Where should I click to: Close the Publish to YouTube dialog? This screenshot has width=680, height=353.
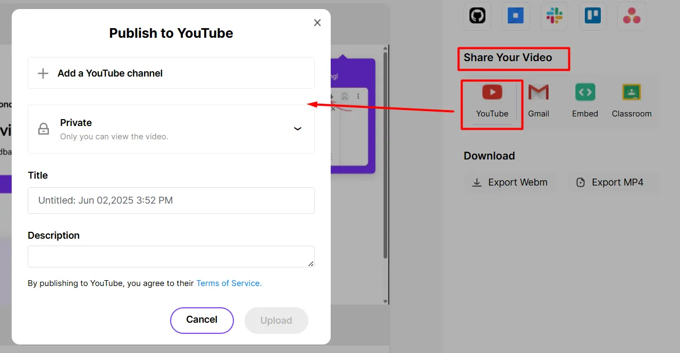[x=317, y=22]
